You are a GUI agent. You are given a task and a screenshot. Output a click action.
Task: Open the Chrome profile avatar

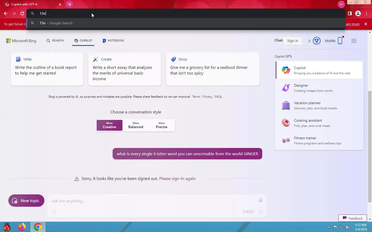[x=358, y=13]
